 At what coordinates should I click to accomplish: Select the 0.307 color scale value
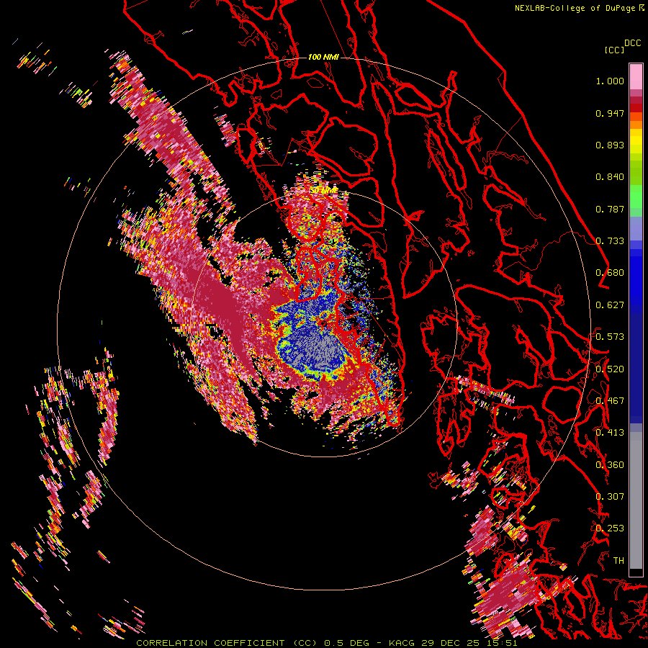(610, 497)
